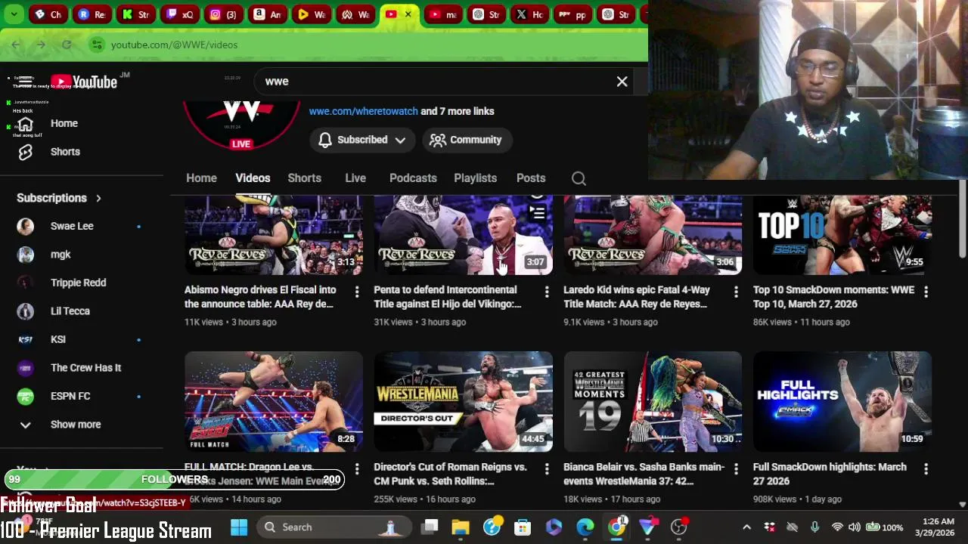The height and width of the screenshot is (544, 968).
Task: Open the Windows Start menu
Action: tap(239, 527)
